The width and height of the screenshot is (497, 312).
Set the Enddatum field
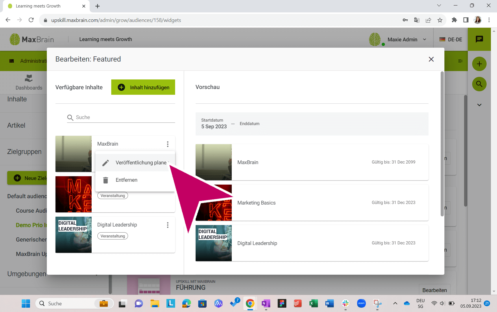pos(249,124)
